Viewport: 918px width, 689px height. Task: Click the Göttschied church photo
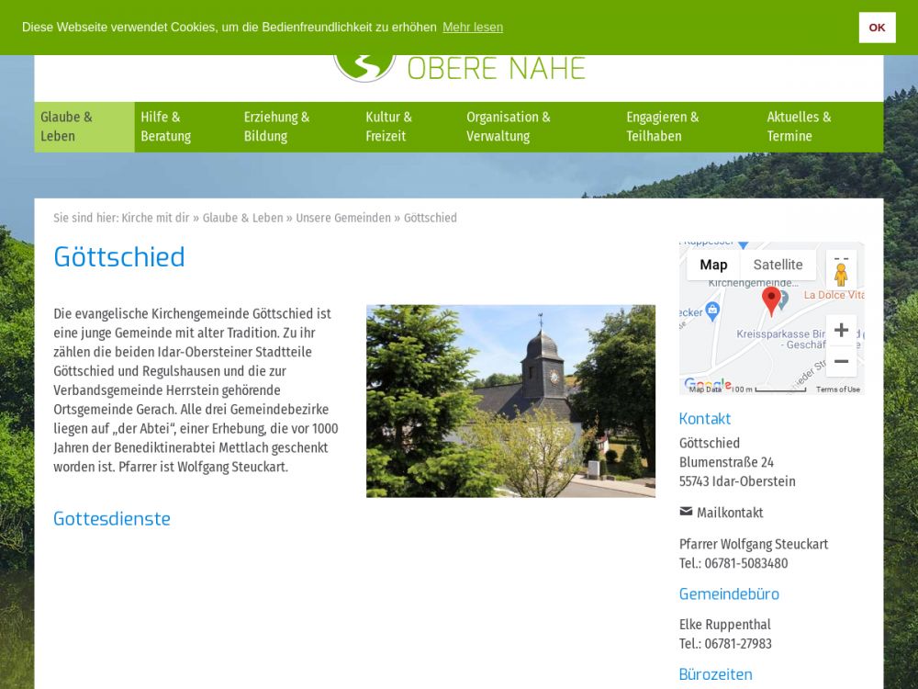pyautogui.click(x=510, y=401)
